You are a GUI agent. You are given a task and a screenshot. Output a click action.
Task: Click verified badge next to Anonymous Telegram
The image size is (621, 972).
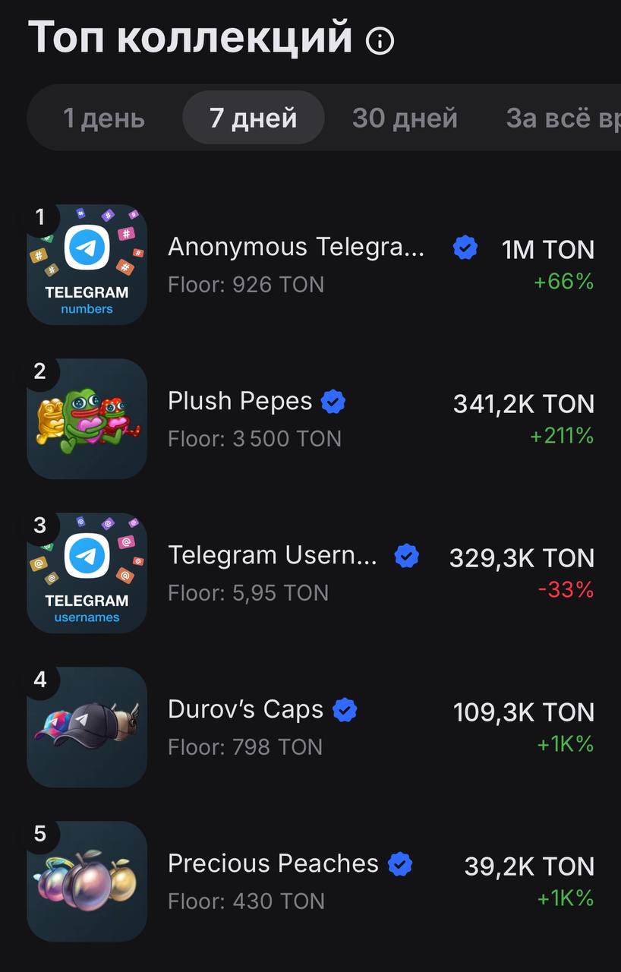[465, 248]
